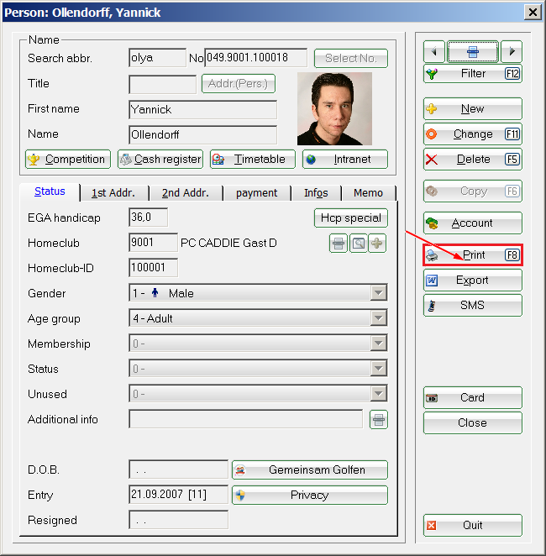
Task: Click the Name field containing Ollendorff
Action: pos(202,134)
